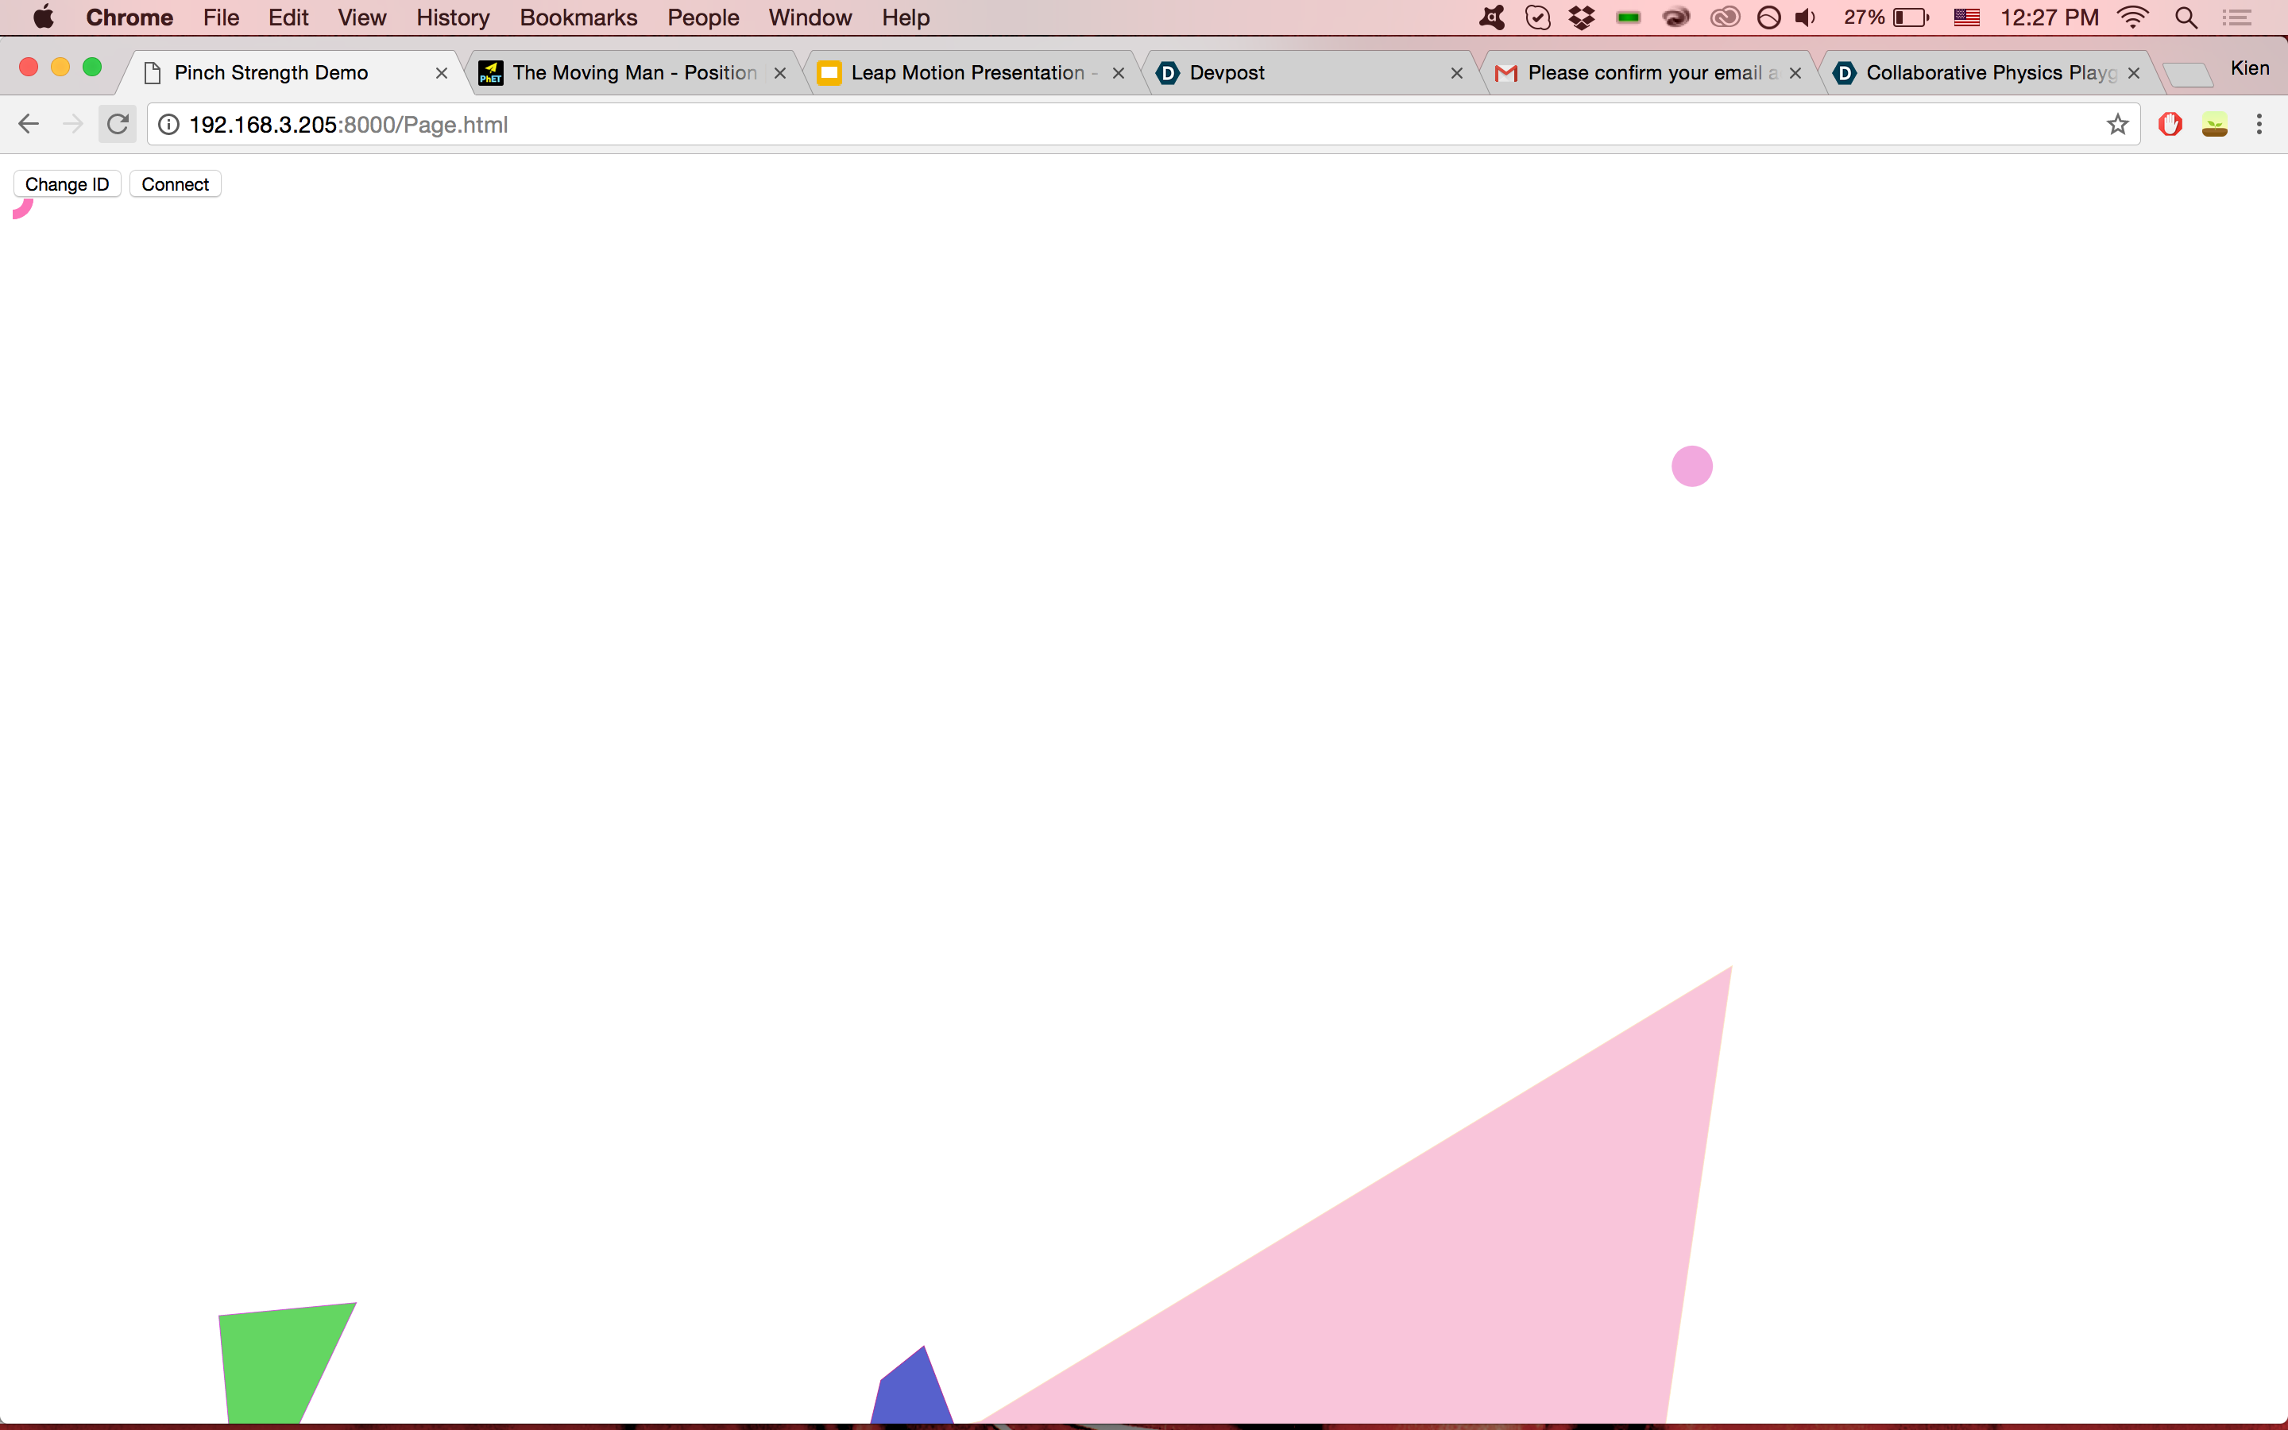The height and width of the screenshot is (1430, 2288).
Task: Open Chrome three-dot menu
Action: [x=2259, y=124]
